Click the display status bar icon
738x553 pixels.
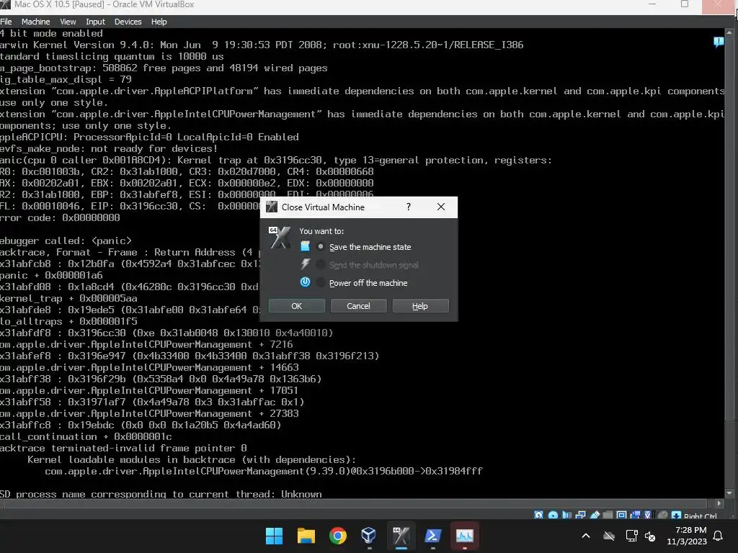(621, 516)
